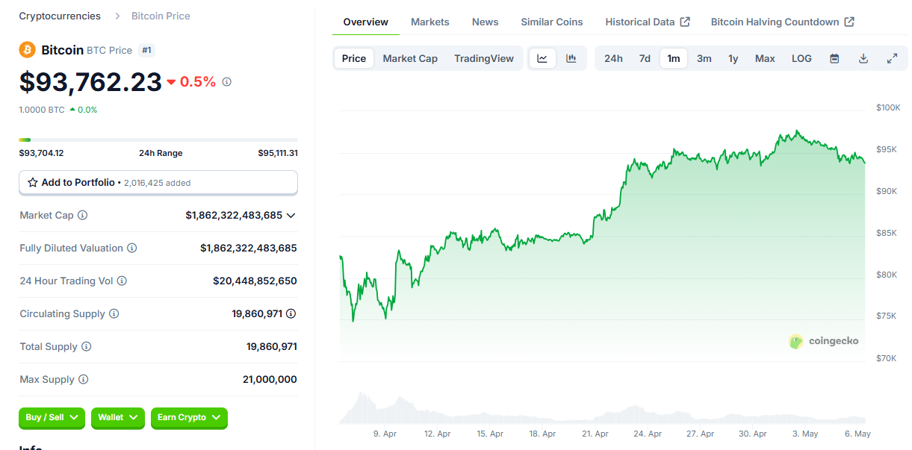Screen dimensions: 912x450
Task: Open the Buy / Sell dropdown
Action: tap(52, 417)
